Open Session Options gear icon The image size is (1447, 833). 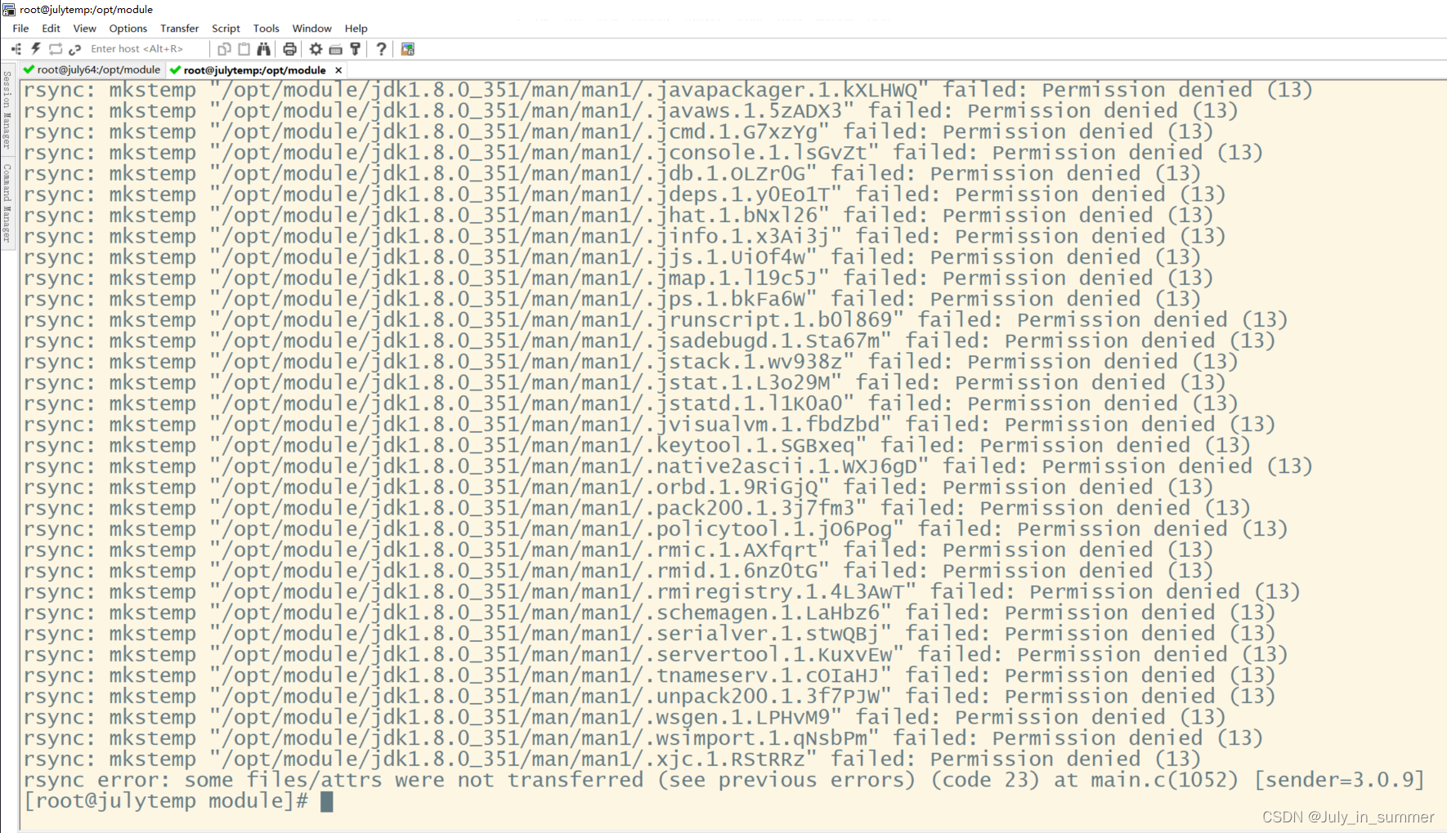pos(316,49)
